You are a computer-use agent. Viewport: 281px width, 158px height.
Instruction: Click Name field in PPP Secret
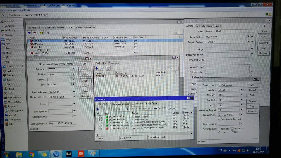pyautogui.click(x=61, y=64)
